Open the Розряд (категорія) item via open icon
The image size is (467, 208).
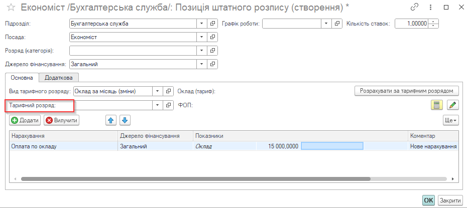pyautogui.click(x=212, y=51)
